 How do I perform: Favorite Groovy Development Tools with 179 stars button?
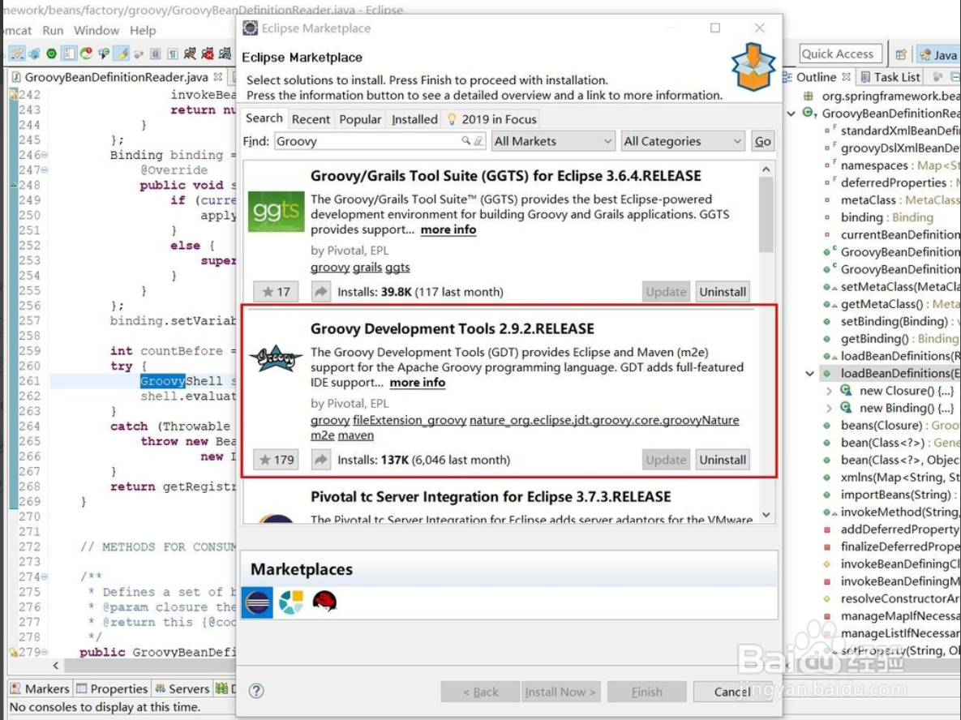pyautogui.click(x=276, y=460)
